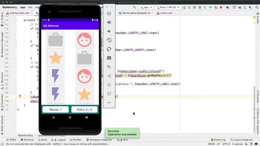
Task: Tap phone navigation home button
Action: point(70,117)
